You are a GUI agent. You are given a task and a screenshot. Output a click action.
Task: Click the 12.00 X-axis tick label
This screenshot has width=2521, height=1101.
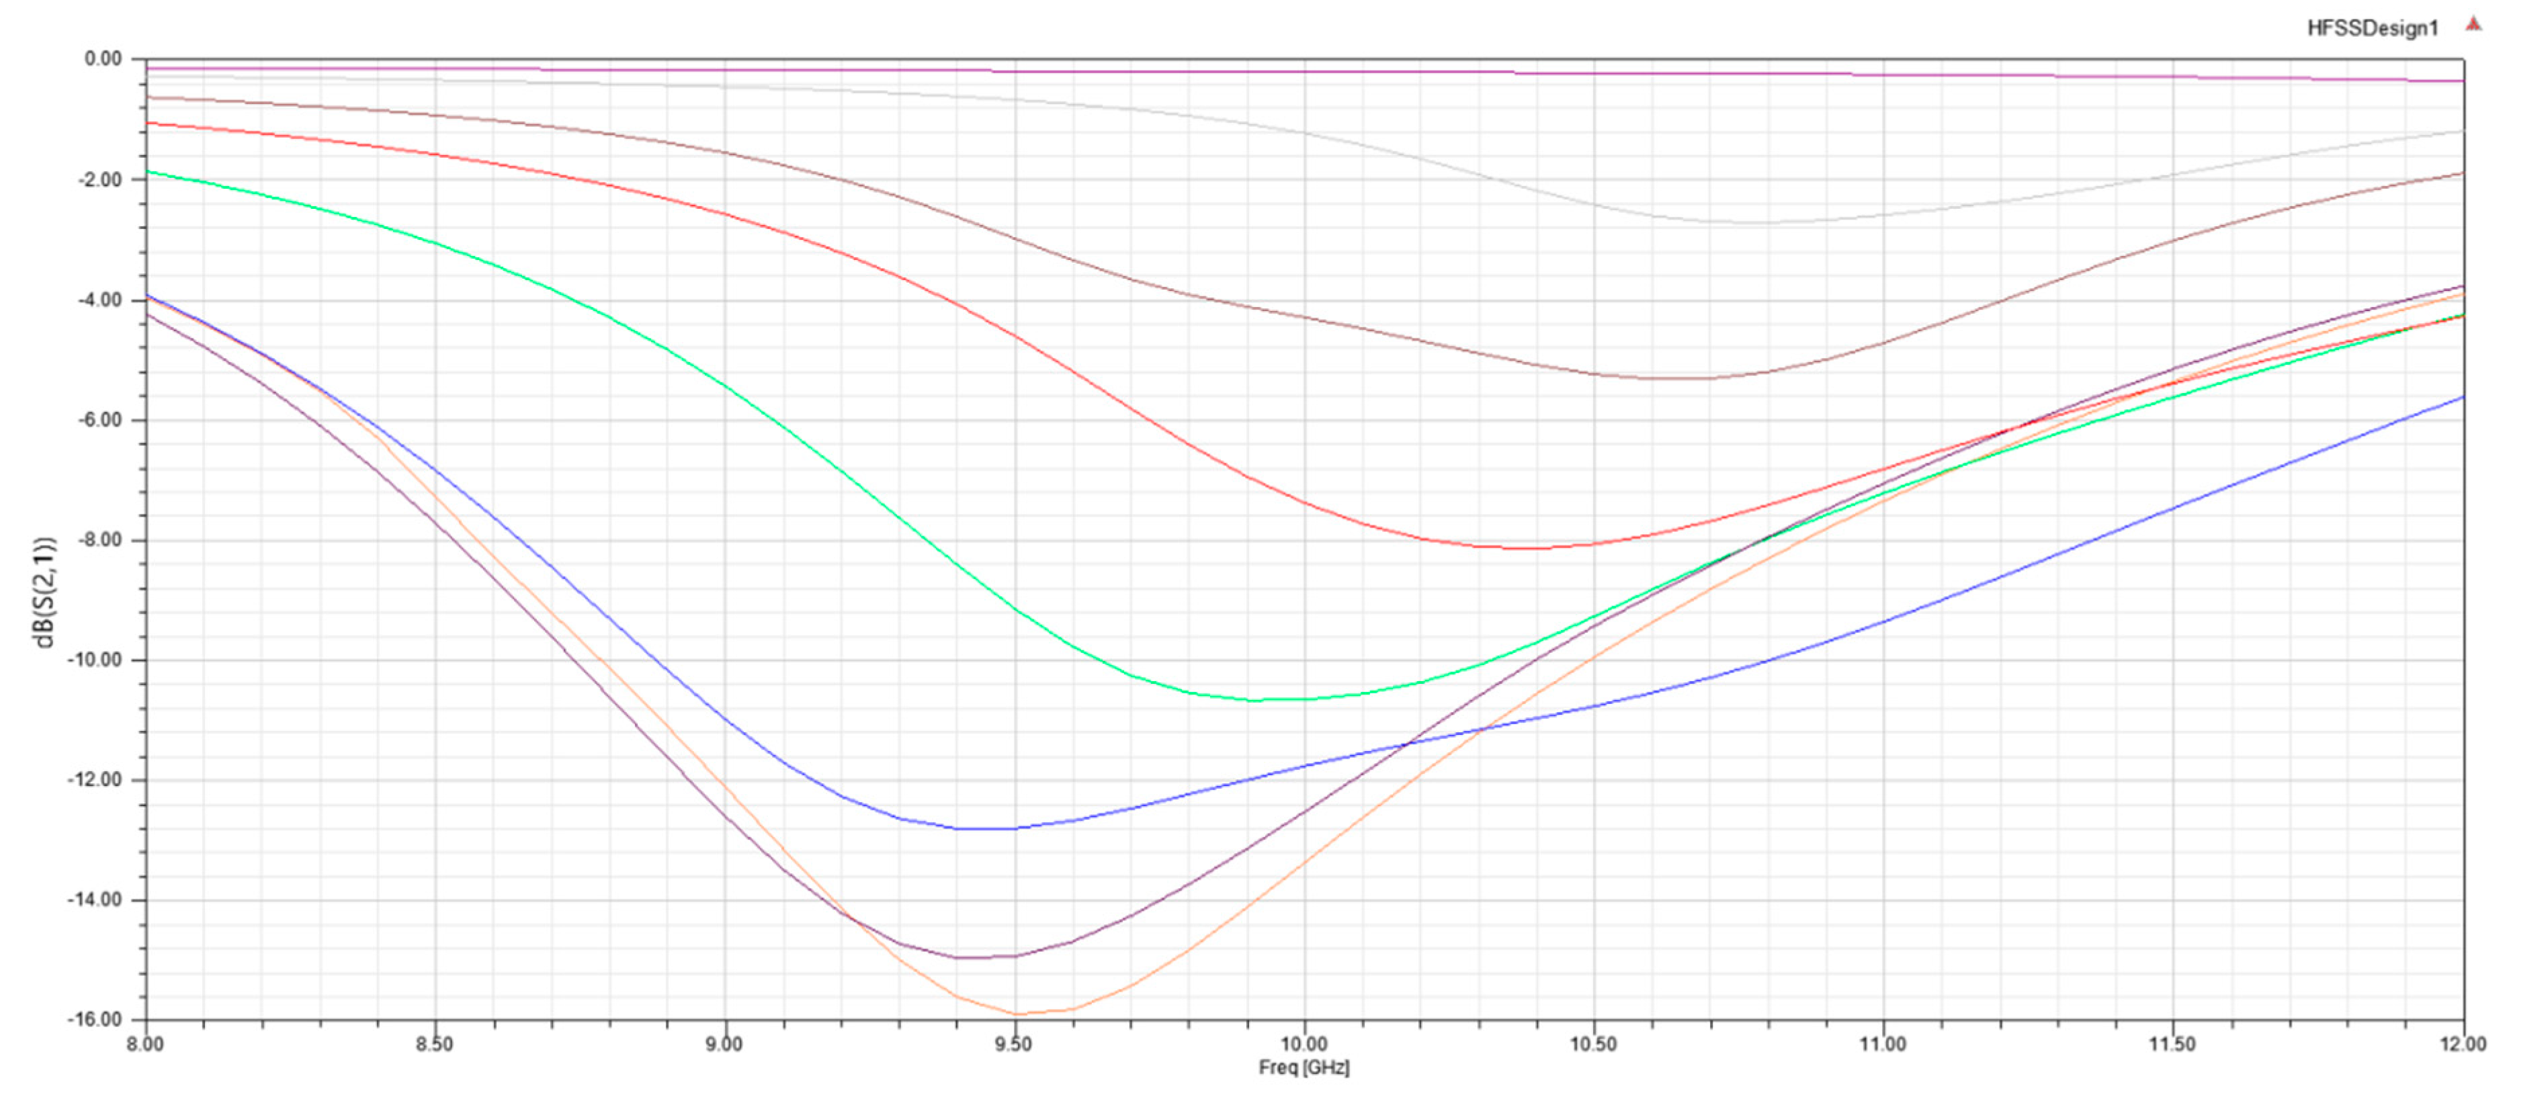pyautogui.click(x=2463, y=1045)
